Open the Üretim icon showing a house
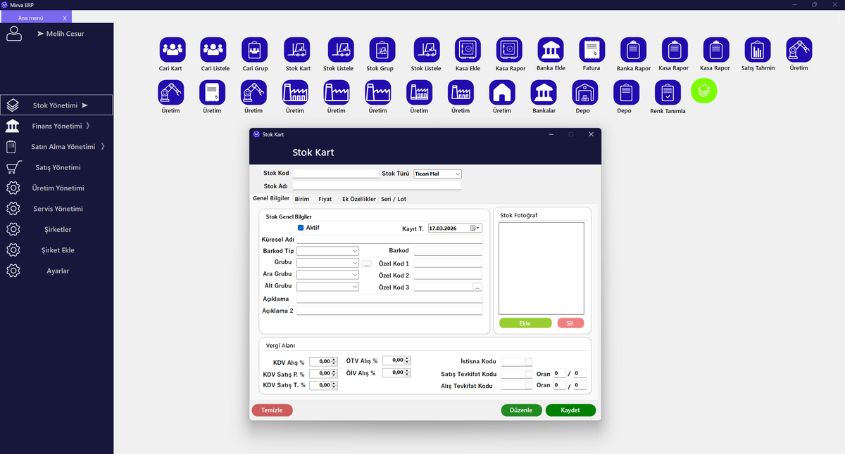The image size is (845, 454). point(502,92)
